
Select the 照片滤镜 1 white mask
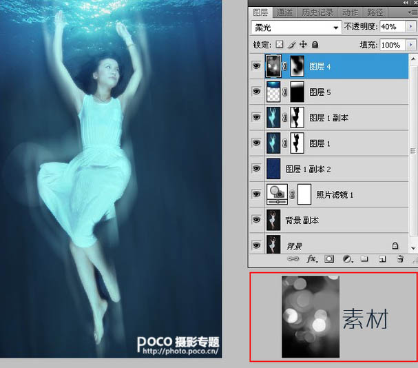tap(304, 194)
